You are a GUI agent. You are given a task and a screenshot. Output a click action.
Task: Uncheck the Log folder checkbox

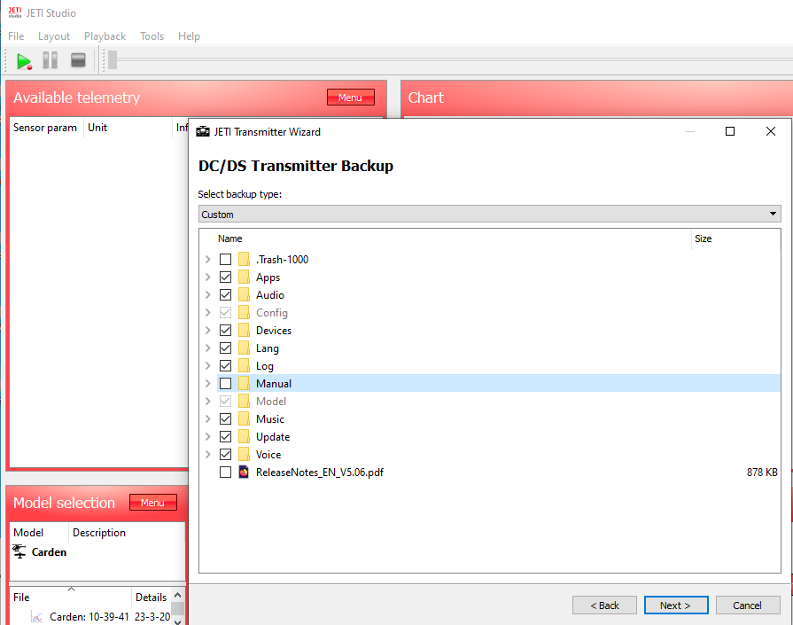point(226,365)
